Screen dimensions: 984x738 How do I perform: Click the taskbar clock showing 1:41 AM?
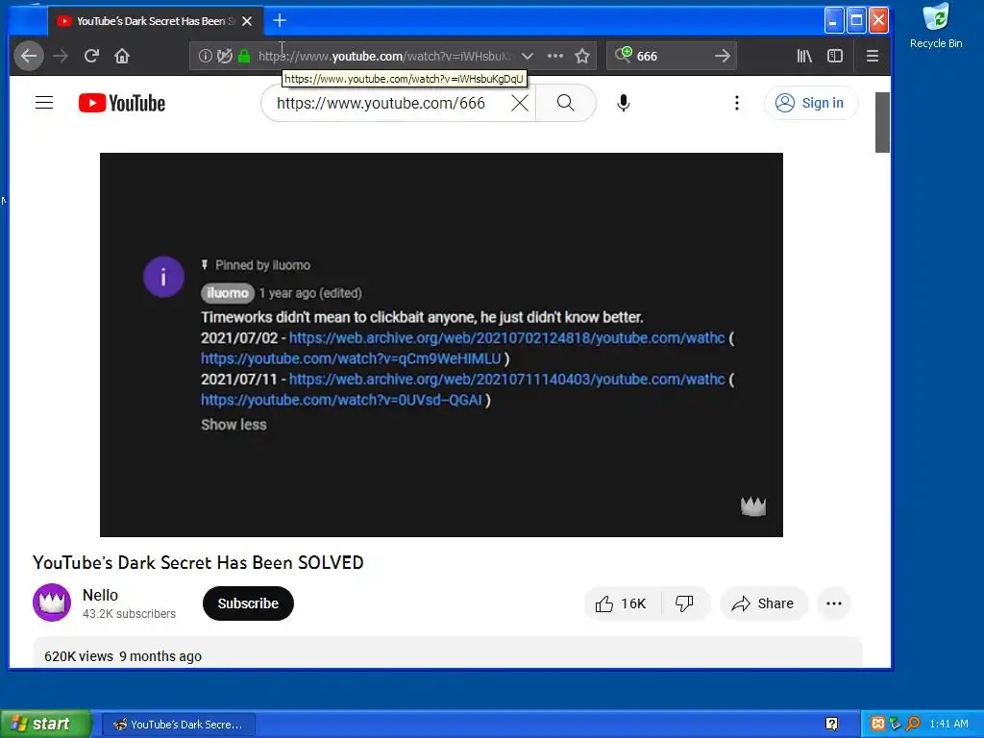click(948, 725)
